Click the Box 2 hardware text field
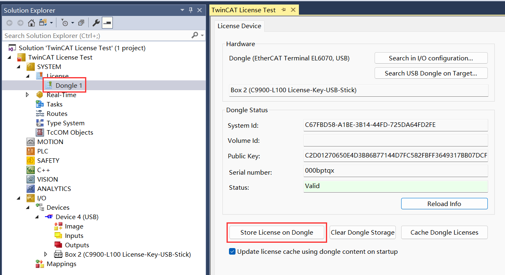Viewport: 505px width, 275px height. (359, 90)
